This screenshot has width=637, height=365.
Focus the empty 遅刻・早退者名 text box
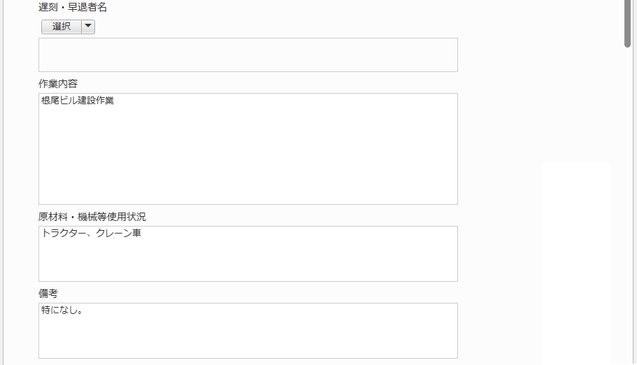coord(248,55)
